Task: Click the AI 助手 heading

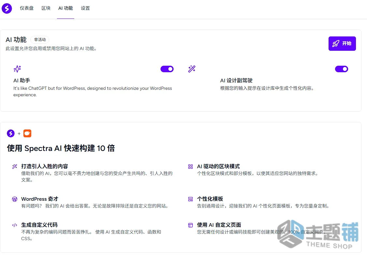Action: 22,80
